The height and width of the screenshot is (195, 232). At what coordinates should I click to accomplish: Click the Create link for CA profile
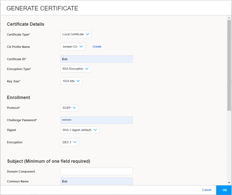tap(97, 47)
